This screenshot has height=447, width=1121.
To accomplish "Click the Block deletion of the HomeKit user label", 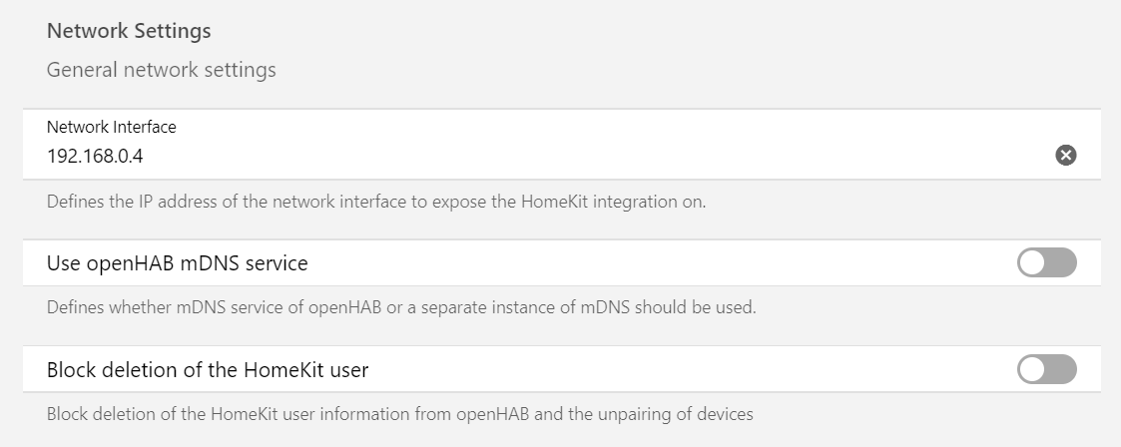I will click(x=208, y=370).
